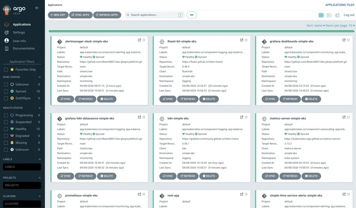Open external link for root-app

pos(242,194)
